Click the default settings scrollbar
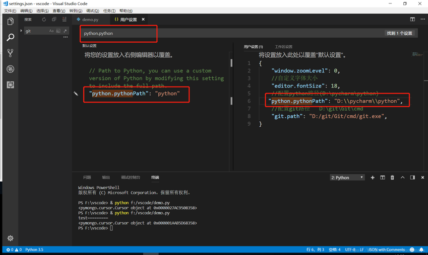This screenshot has height=255, width=428. pyautogui.click(x=231, y=63)
